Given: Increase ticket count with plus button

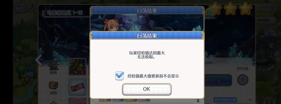Looking at the screenshot, I should pyautogui.click(x=243, y=80).
